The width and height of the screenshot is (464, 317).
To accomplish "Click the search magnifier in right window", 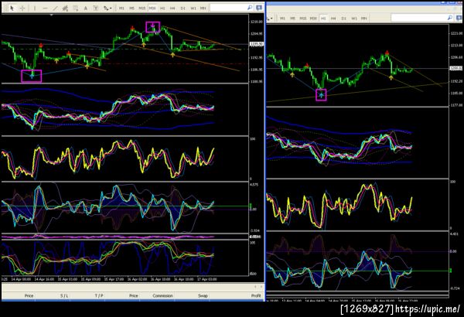I will [x=450, y=18].
